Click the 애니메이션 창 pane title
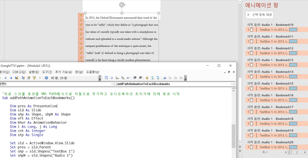 point(262,5)
